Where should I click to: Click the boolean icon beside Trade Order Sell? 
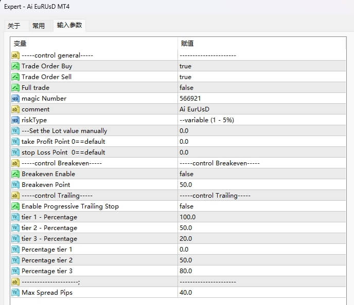(15, 77)
